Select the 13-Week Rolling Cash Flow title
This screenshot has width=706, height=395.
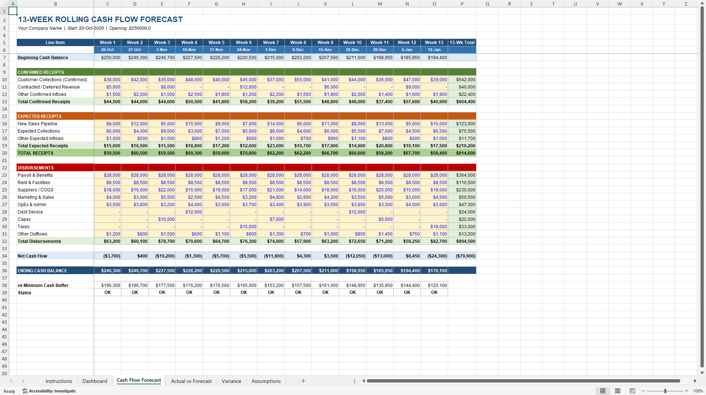point(100,19)
